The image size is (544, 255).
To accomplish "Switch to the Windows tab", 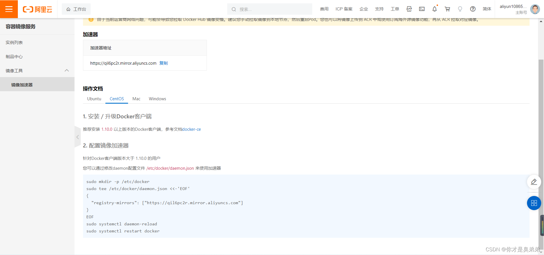I will [x=158, y=99].
